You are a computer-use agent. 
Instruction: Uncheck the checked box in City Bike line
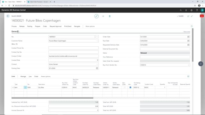[x=130, y=87]
